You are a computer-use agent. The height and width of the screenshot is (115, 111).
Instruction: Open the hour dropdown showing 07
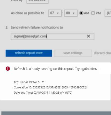point(55,13)
